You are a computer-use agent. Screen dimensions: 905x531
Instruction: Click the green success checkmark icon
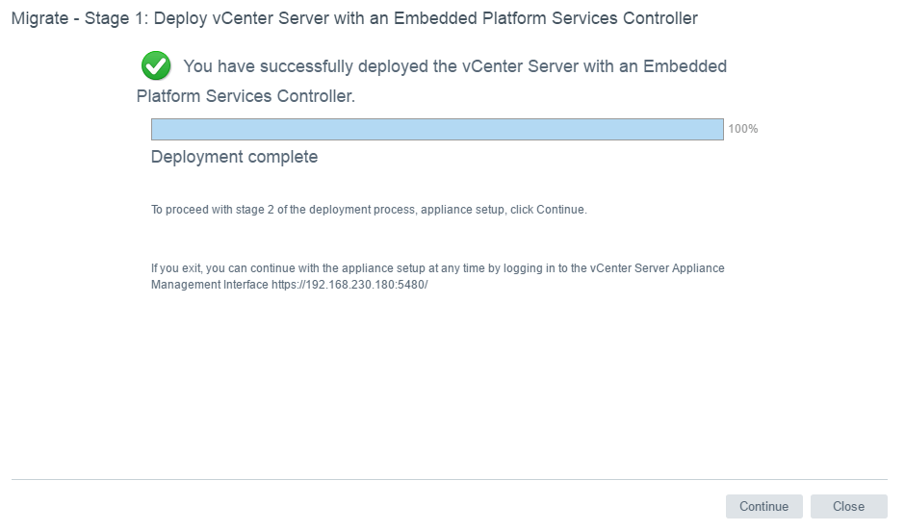(155, 66)
